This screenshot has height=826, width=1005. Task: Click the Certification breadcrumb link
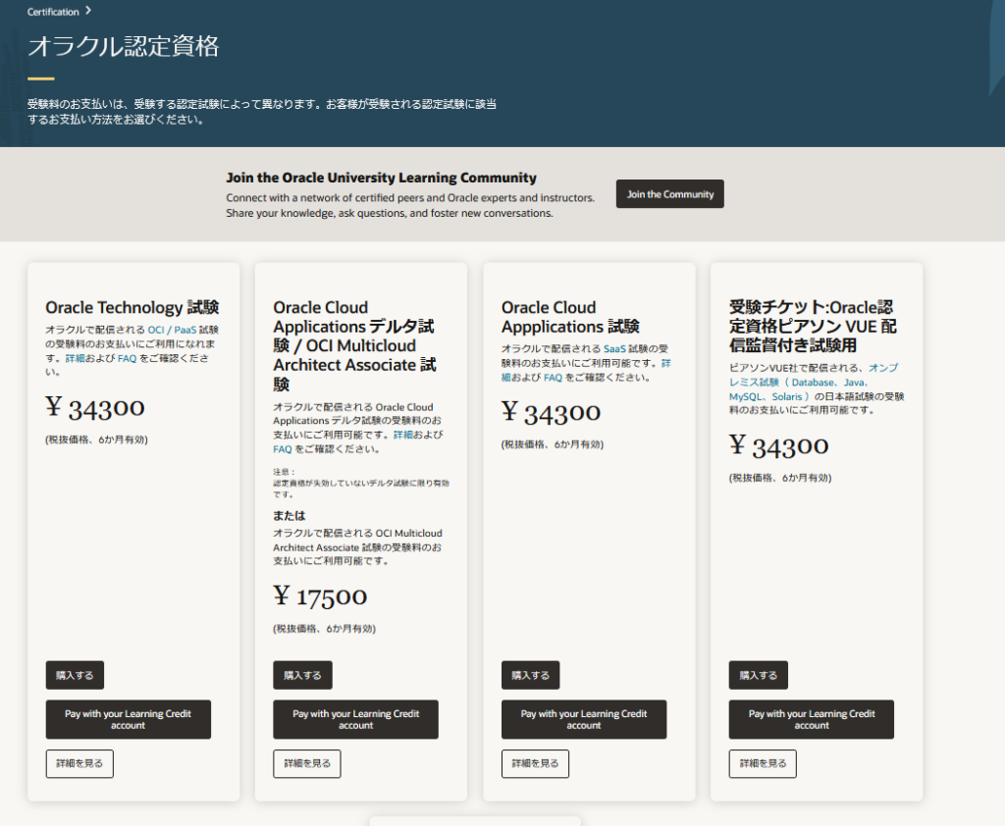pos(53,12)
